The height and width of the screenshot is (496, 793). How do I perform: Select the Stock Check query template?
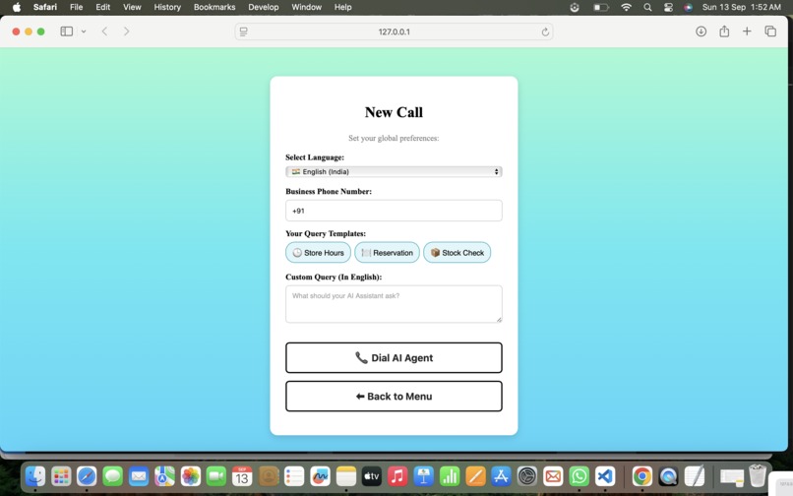tap(457, 253)
